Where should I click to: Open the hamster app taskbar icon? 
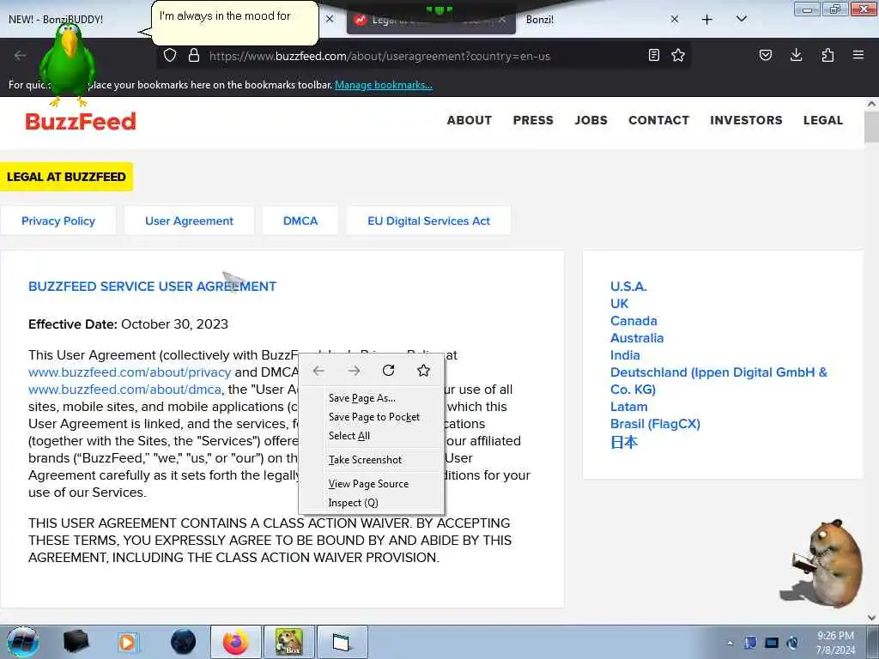coord(288,642)
